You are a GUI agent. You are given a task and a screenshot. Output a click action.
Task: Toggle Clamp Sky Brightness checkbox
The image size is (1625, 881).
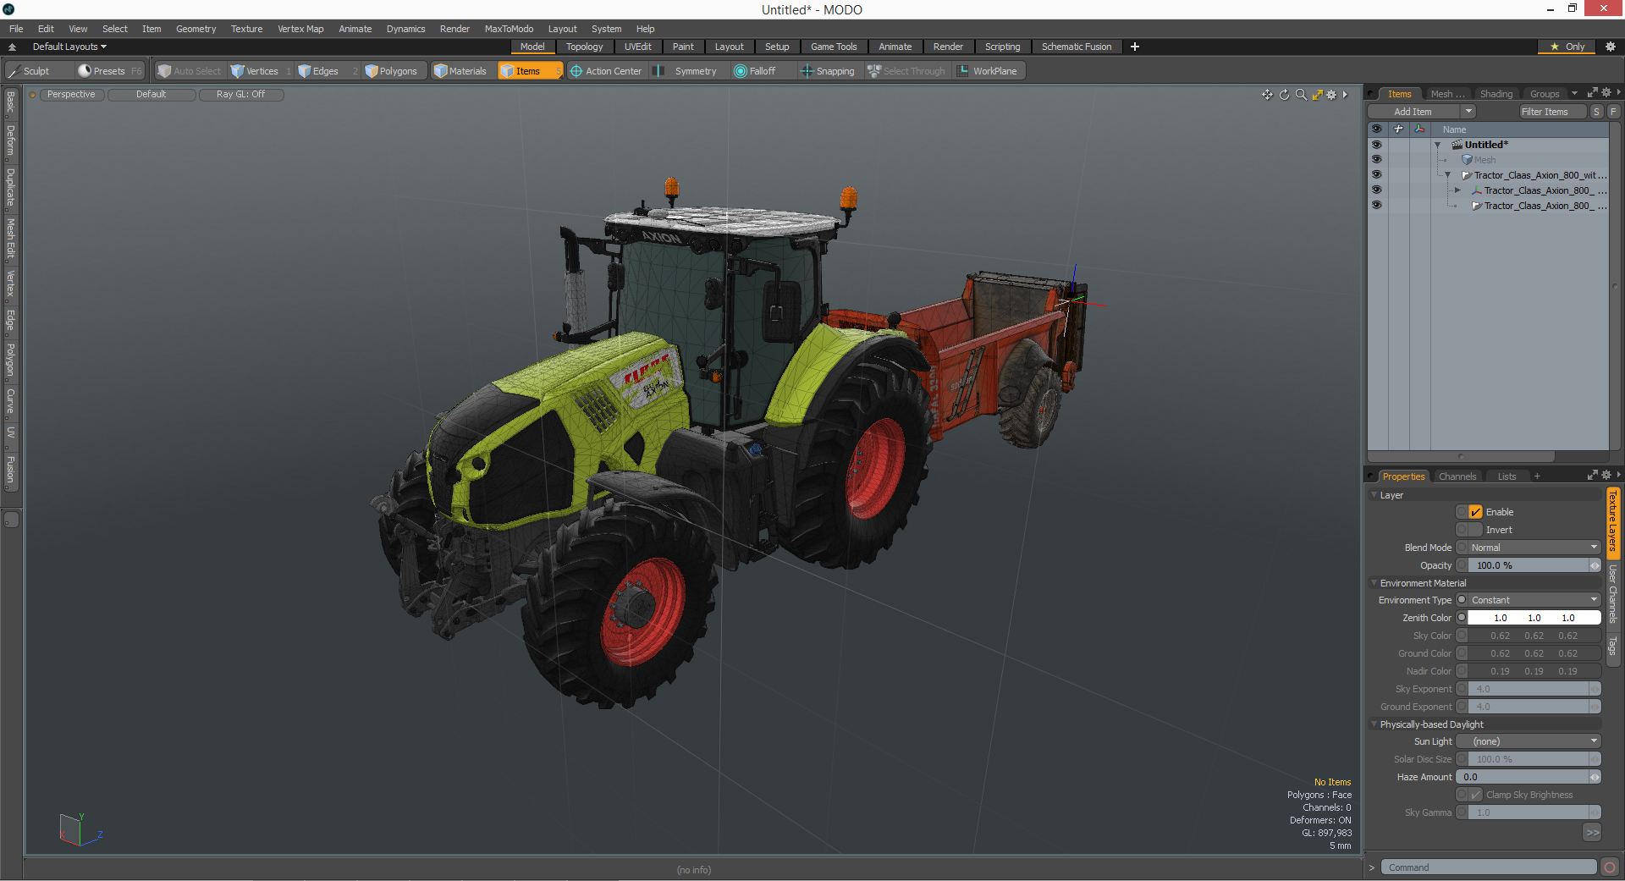point(1476,795)
